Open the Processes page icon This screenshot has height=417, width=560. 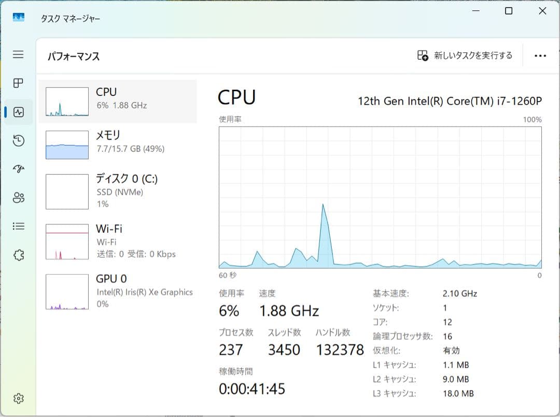(18, 83)
